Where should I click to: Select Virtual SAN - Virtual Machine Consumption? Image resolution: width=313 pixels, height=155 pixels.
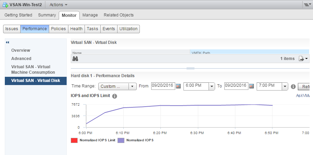click(x=33, y=70)
